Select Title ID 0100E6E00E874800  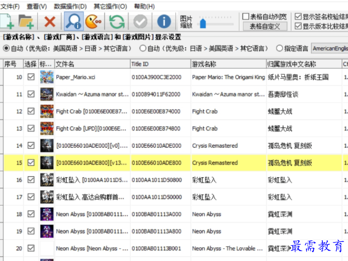click(x=156, y=129)
